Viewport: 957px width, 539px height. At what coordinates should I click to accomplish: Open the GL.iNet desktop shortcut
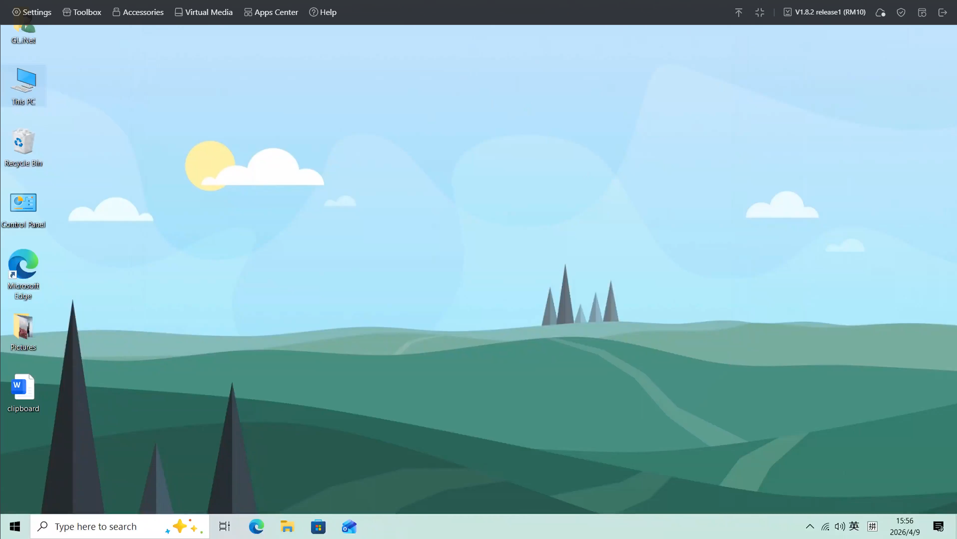(23, 30)
